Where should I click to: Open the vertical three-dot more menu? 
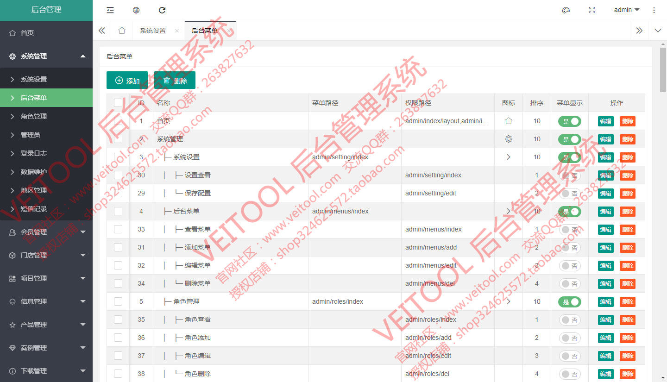[654, 10]
